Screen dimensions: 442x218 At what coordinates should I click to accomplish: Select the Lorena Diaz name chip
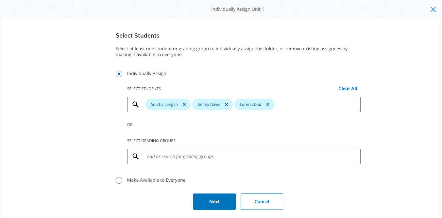coord(250,105)
